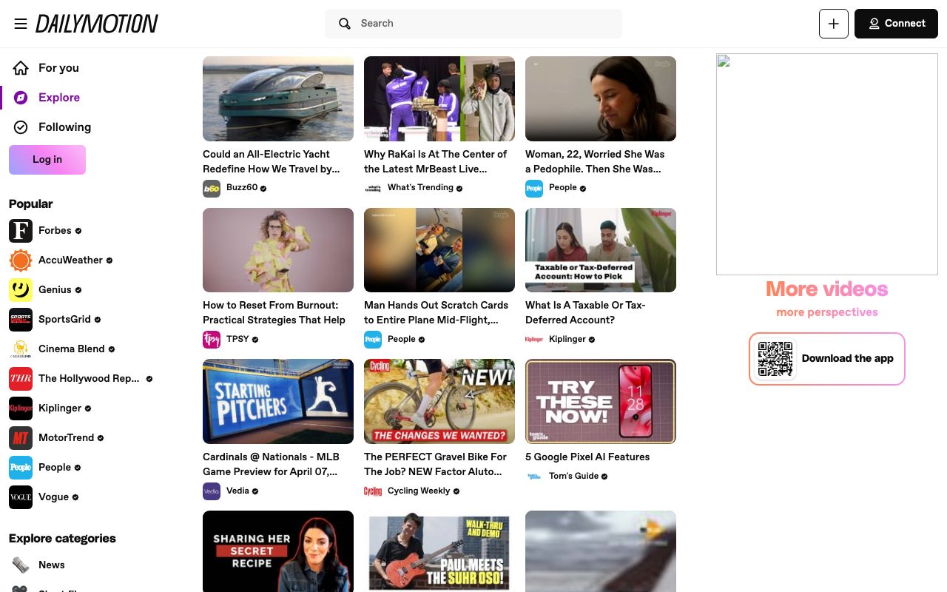
Task: Click the Forbes channel logo
Action: [x=21, y=231]
